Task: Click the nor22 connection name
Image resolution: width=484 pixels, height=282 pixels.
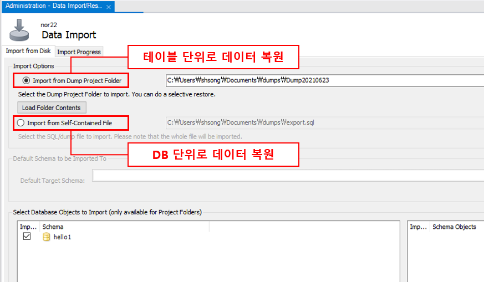Action: [x=49, y=25]
